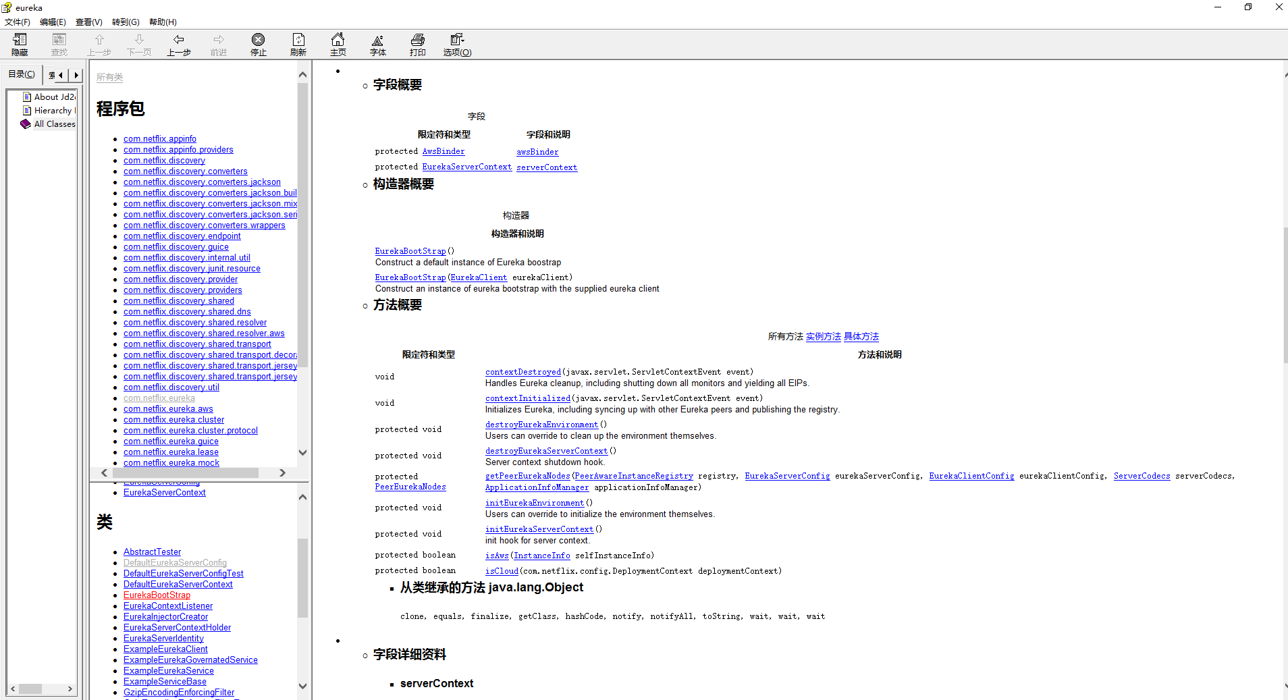Click the package list horizontal scroll right arrow
This screenshot has width=1288, height=700.
coord(282,473)
